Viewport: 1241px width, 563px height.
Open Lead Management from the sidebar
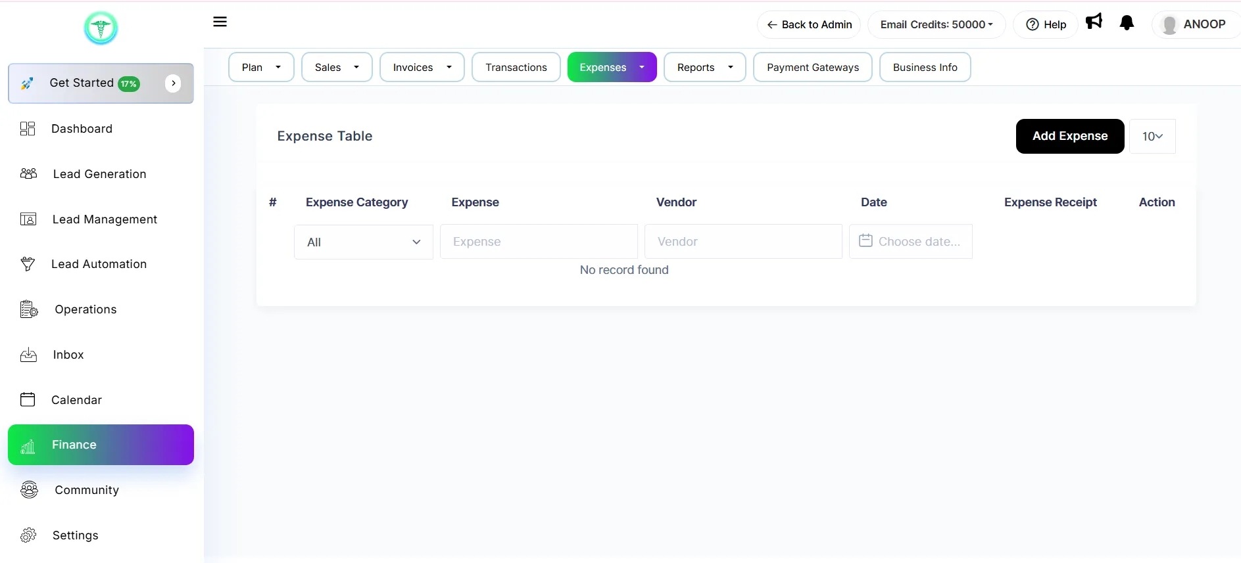(105, 219)
